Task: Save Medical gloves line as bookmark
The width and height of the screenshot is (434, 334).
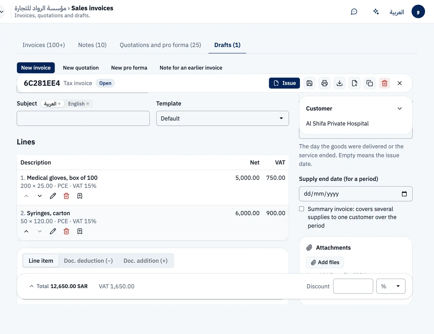Action: pyautogui.click(x=80, y=196)
